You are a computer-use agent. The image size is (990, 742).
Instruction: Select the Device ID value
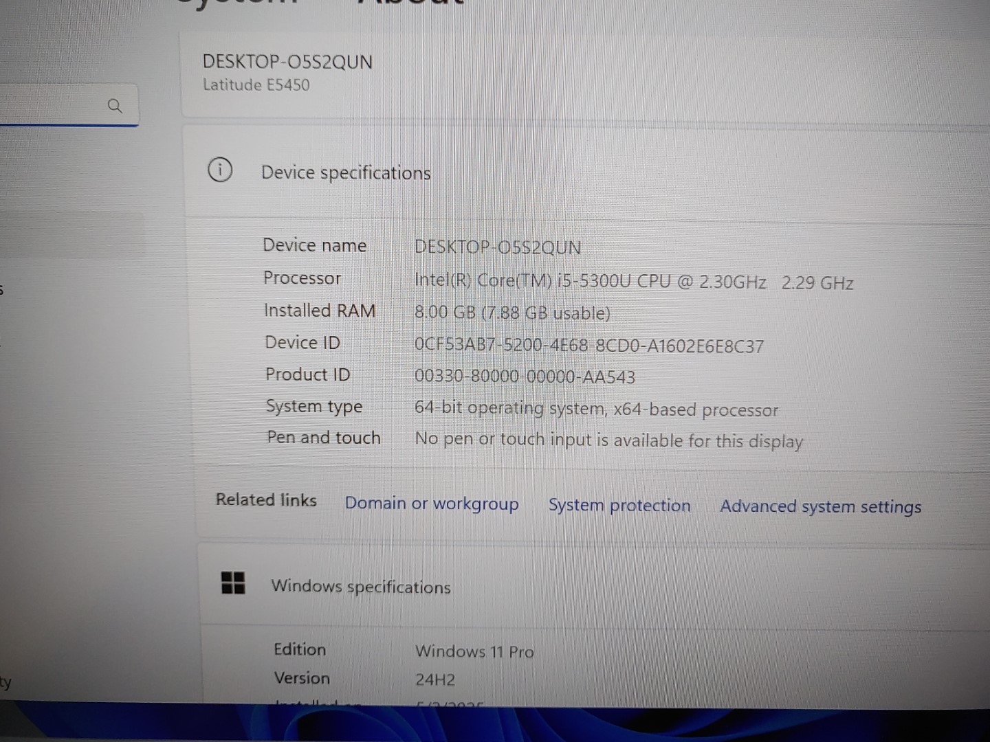(589, 346)
